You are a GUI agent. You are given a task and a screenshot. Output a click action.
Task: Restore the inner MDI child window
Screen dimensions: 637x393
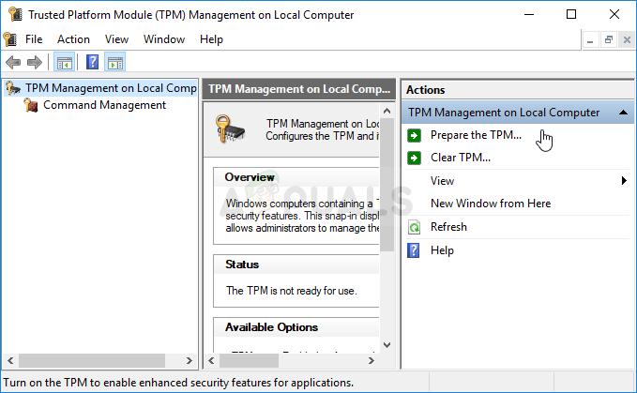pyautogui.click(x=609, y=39)
